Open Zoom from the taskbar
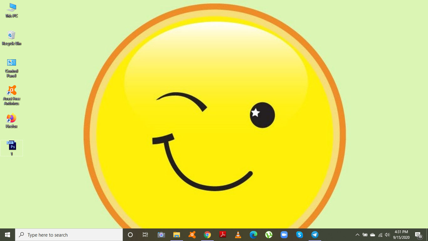428x241 pixels. [284, 235]
